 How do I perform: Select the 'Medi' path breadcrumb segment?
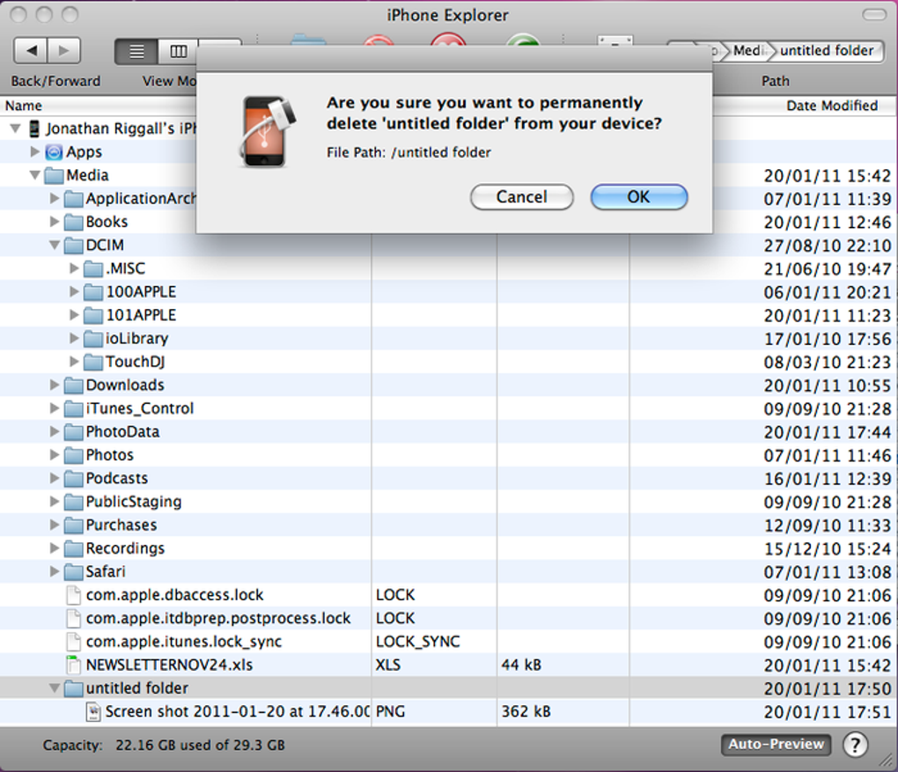(748, 50)
